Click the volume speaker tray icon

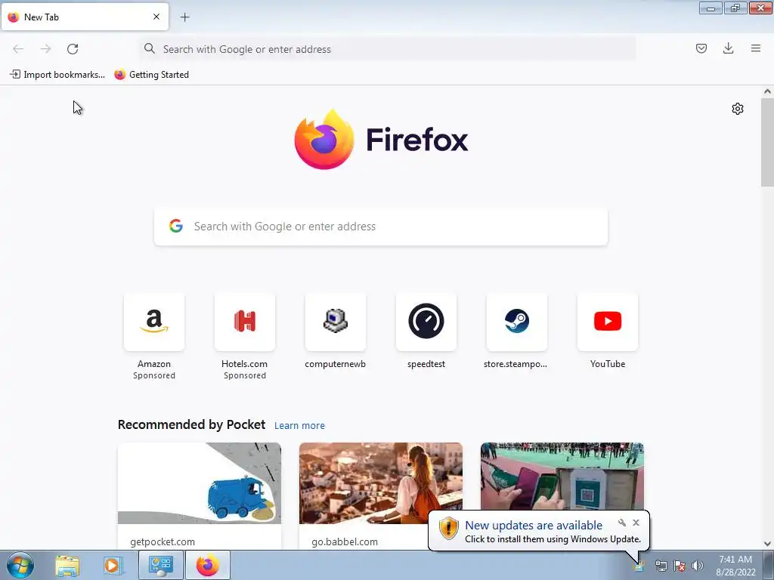698,566
